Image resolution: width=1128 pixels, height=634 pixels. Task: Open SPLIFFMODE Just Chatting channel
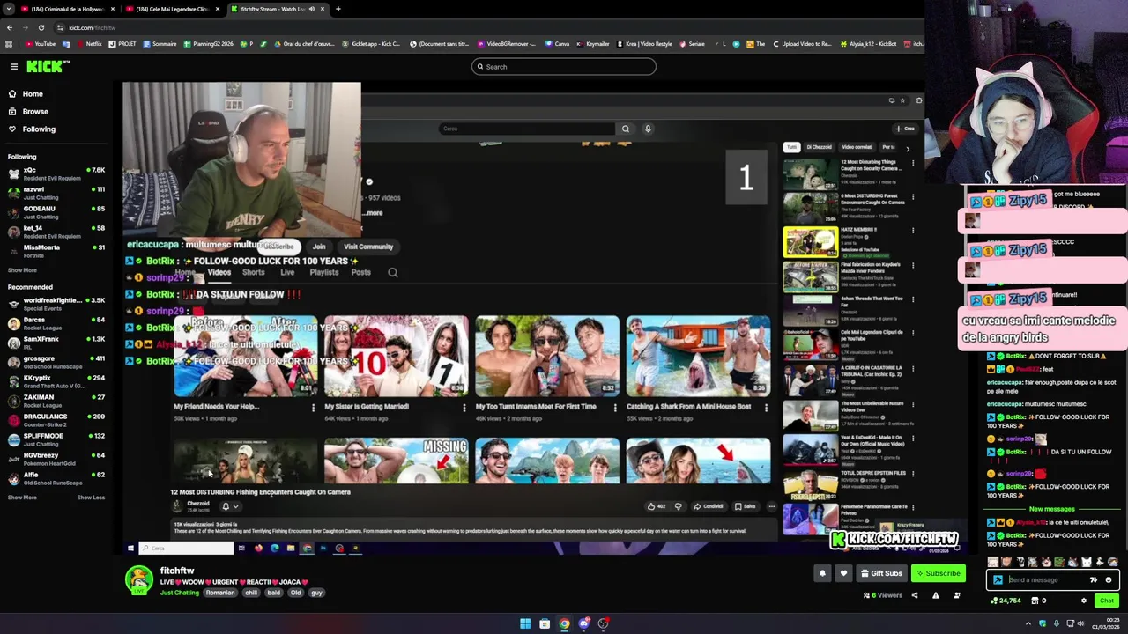pyautogui.click(x=55, y=439)
